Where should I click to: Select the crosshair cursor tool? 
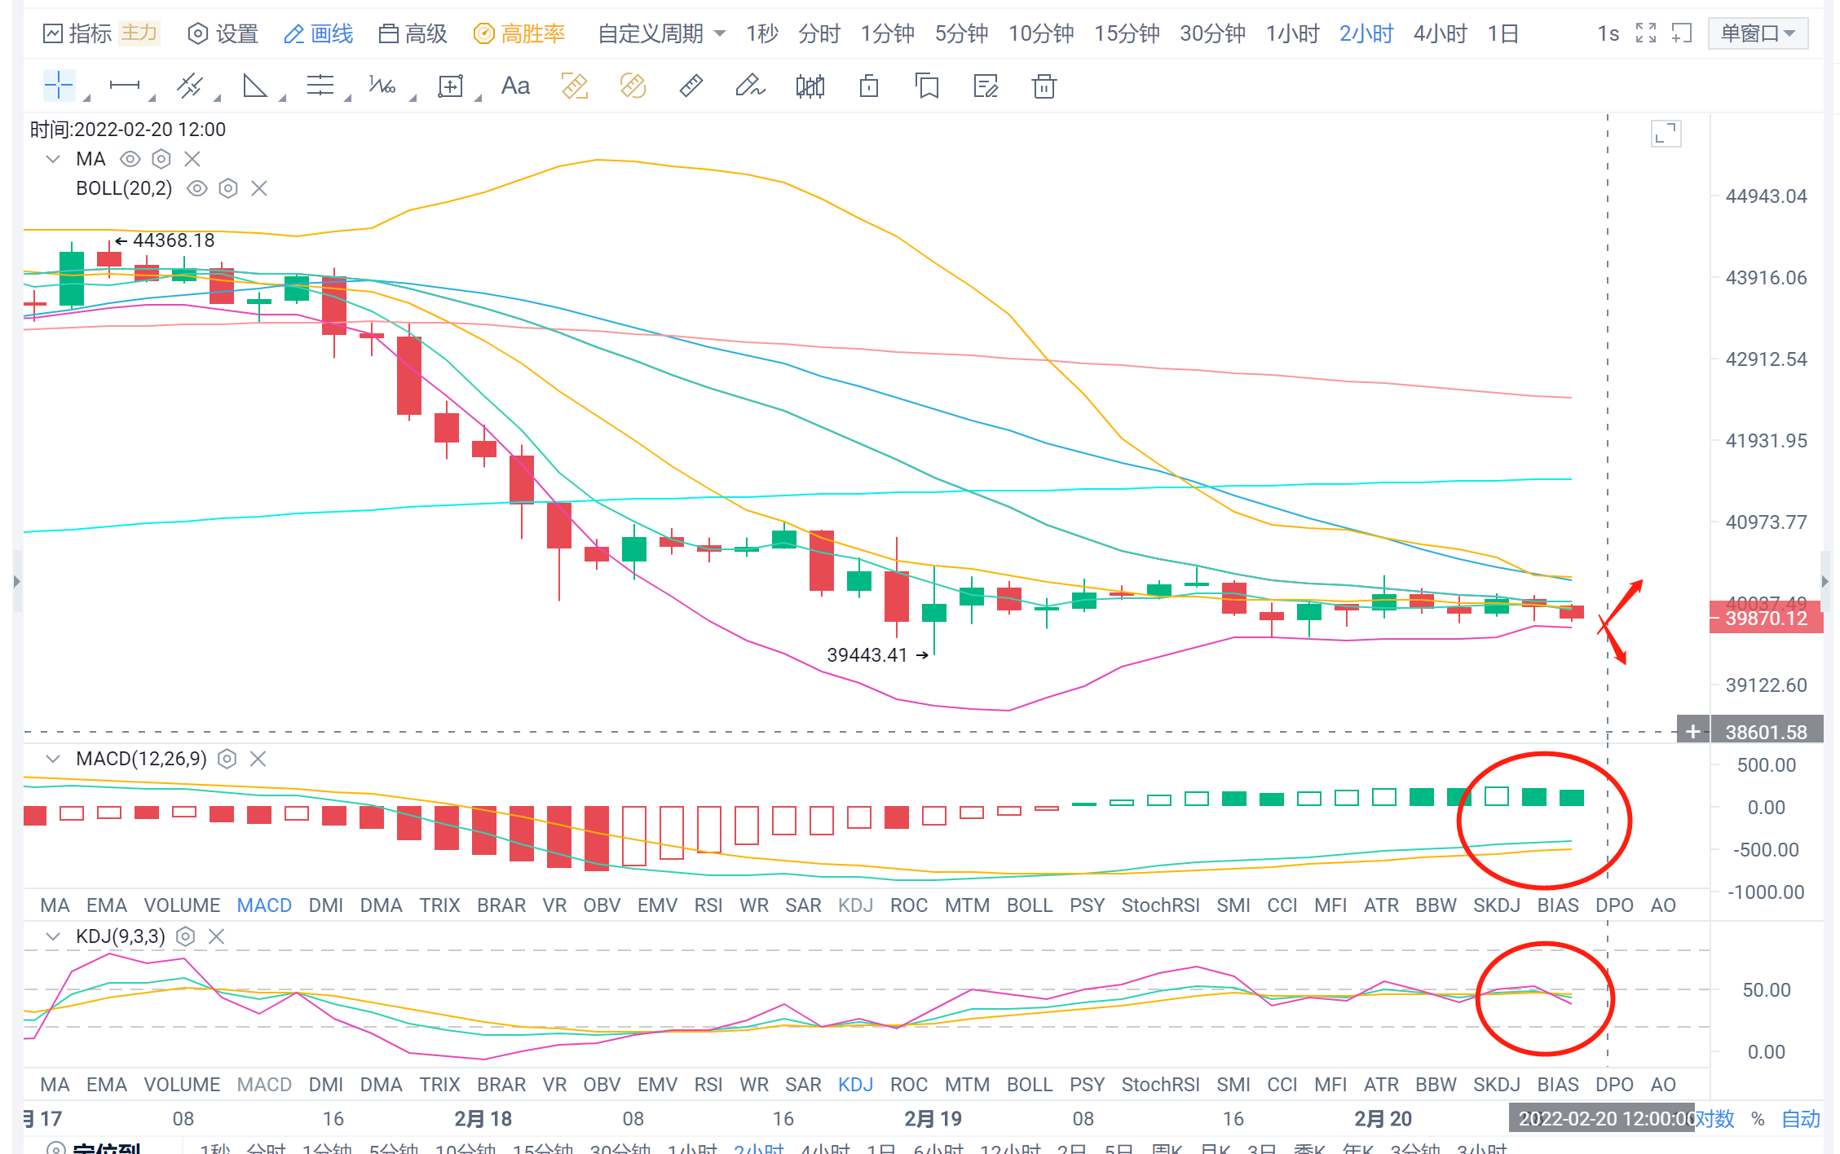coord(59,86)
